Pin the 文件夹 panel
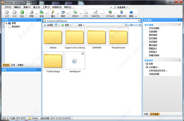This screenshot has height=121, width=184. point(37,20)
